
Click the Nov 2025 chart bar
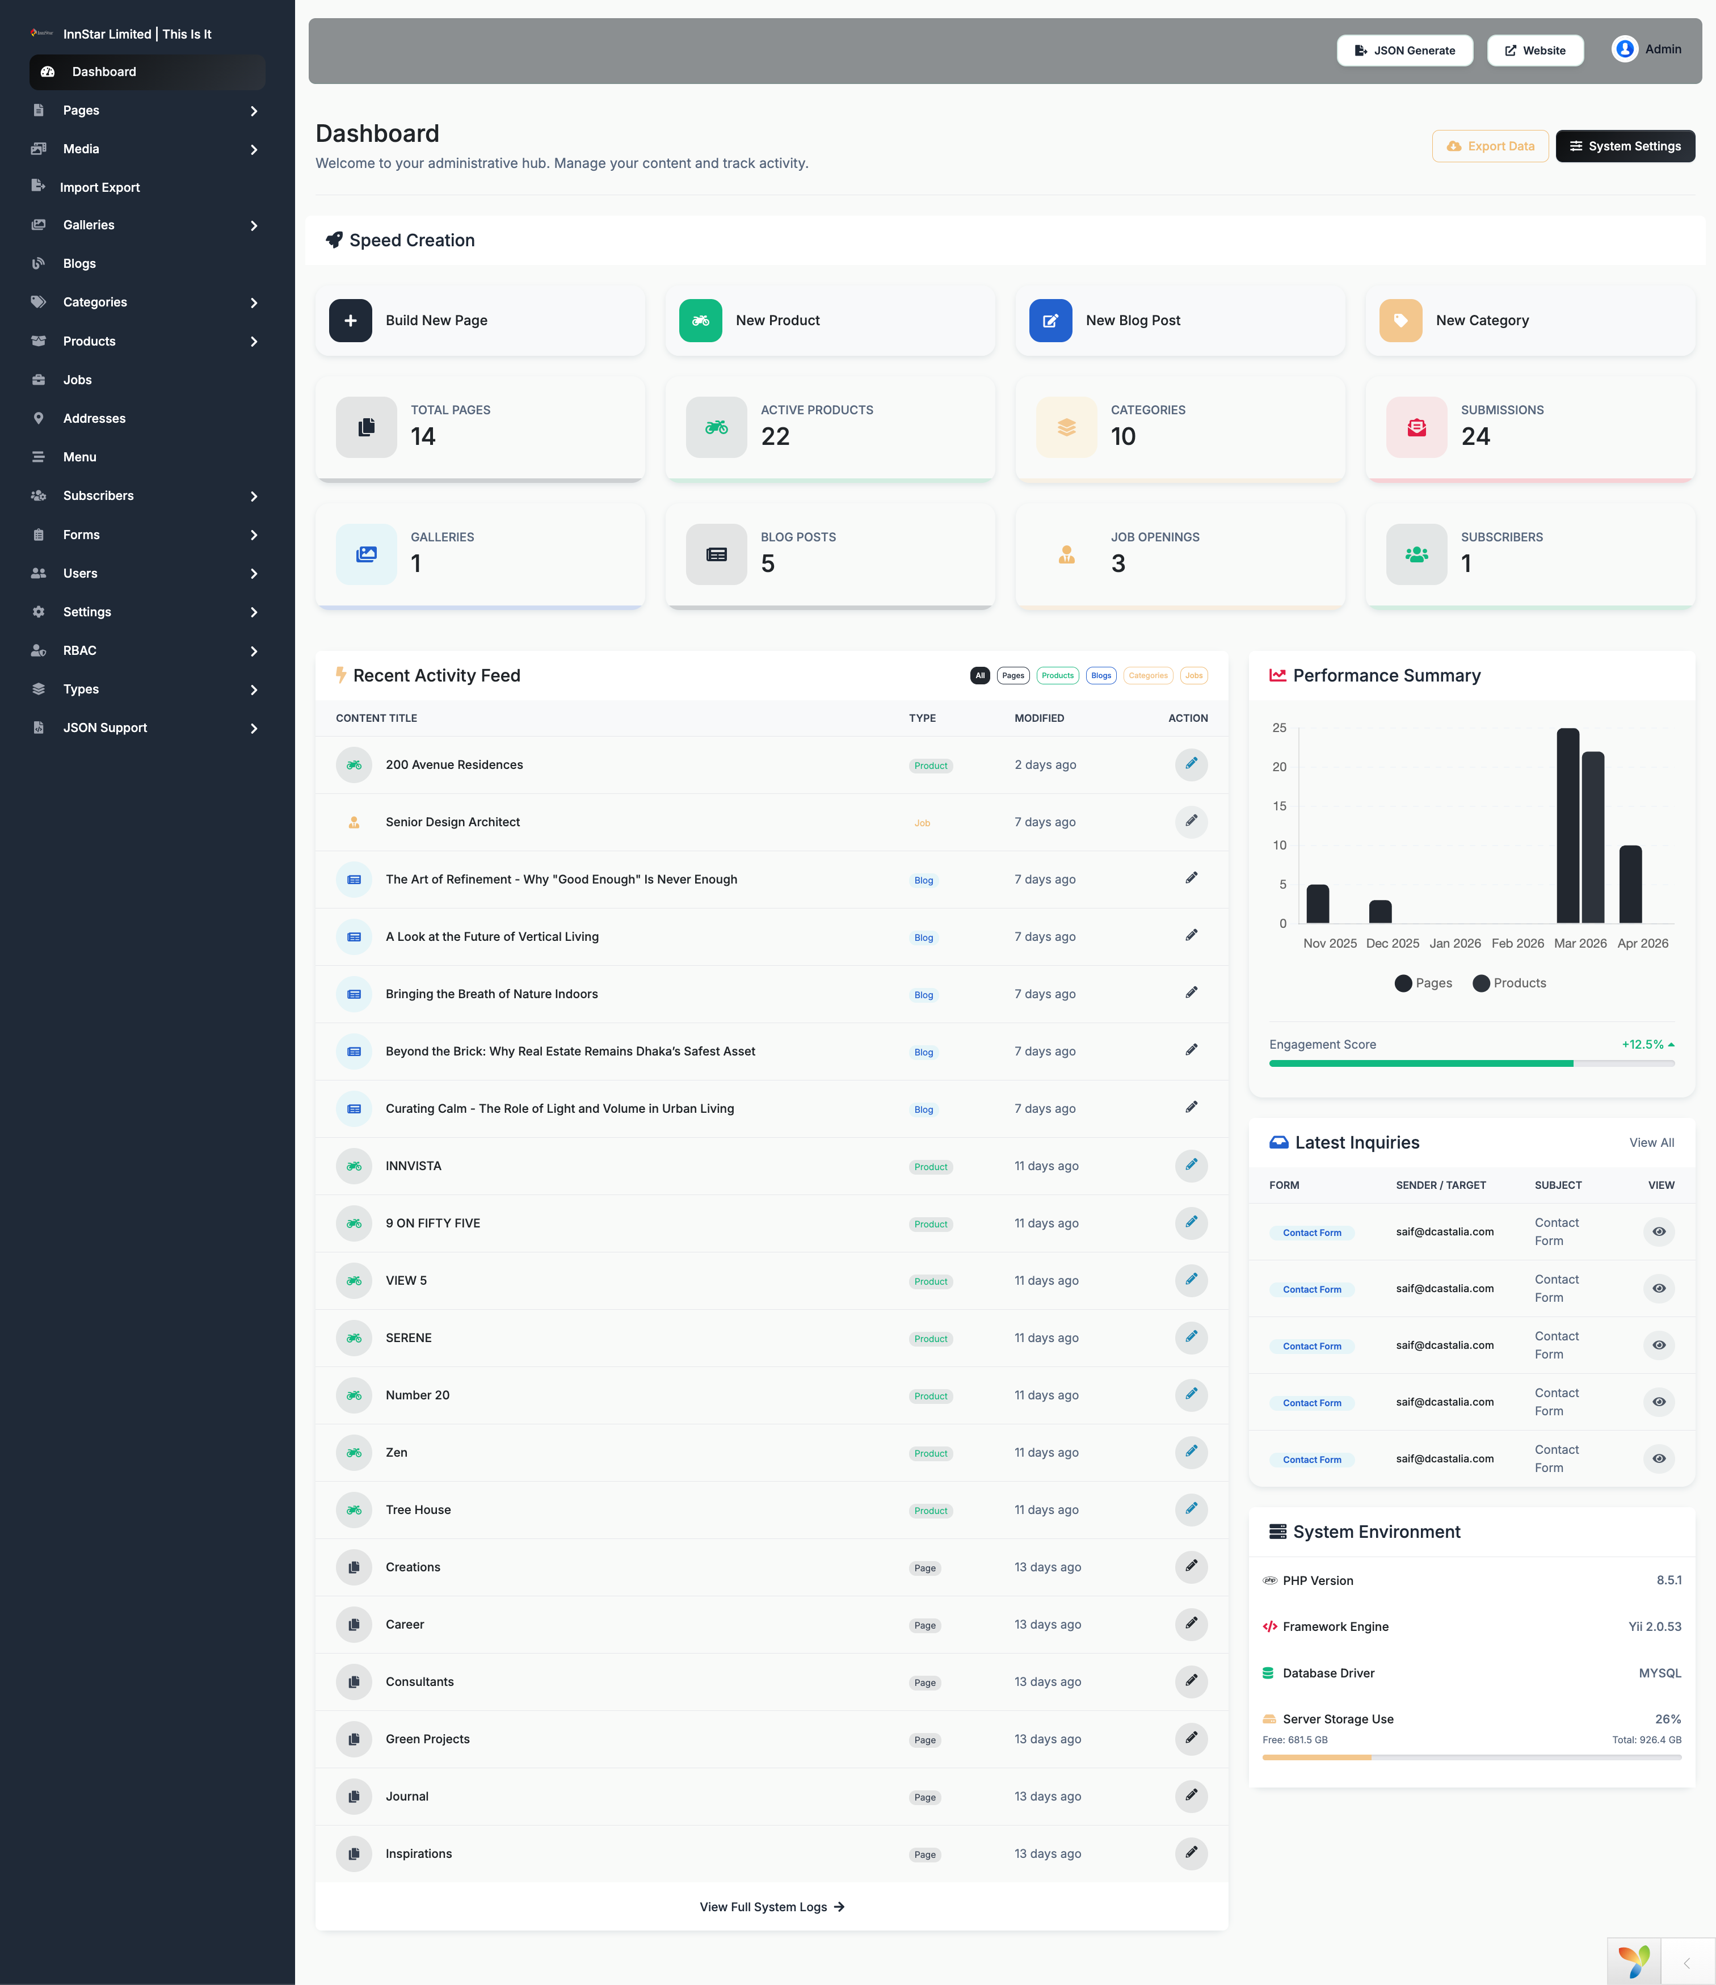pyautogui.click(x=1318, y=903)
